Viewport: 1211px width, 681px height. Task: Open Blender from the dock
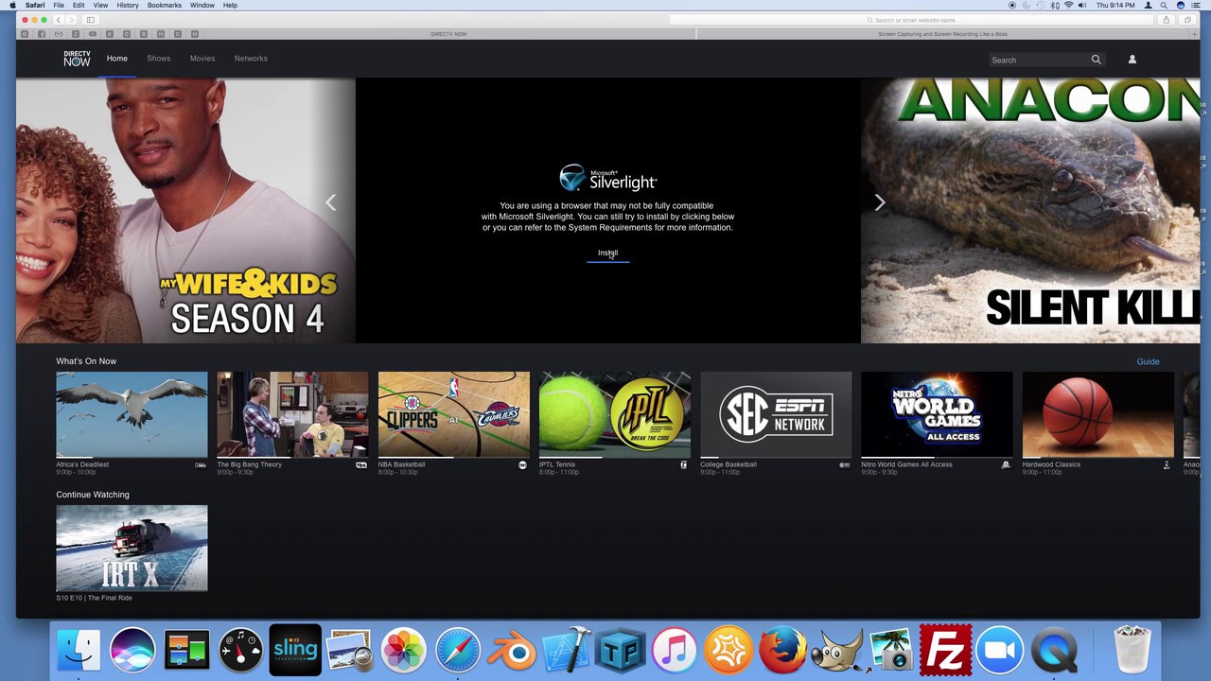(x=512, y=651)
